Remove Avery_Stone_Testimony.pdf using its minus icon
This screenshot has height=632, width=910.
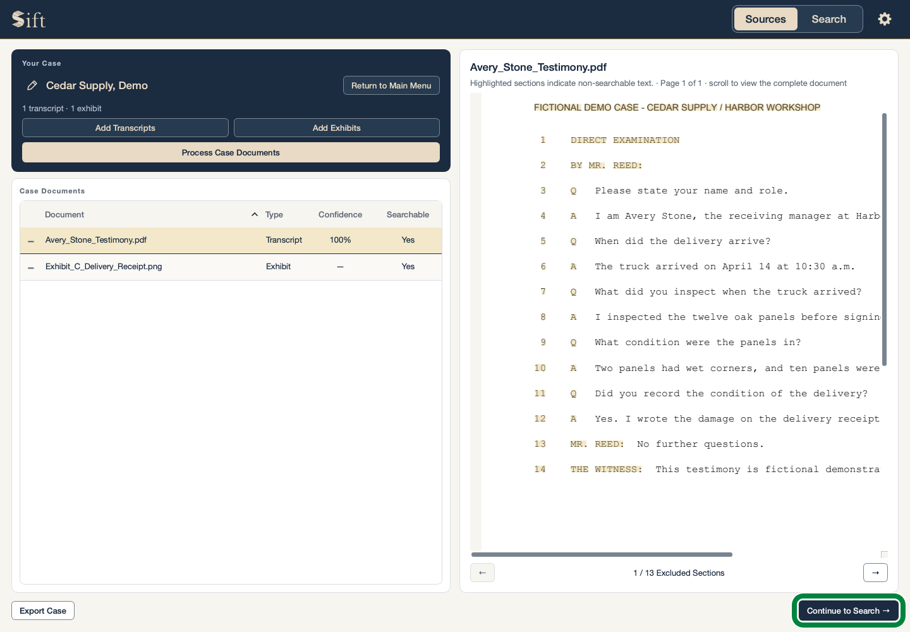coord(31,241)
